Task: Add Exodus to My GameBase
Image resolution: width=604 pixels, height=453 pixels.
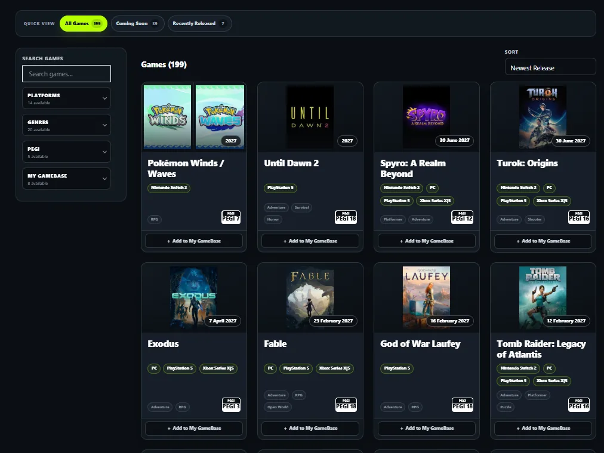Action: click(x=194, y=428)
